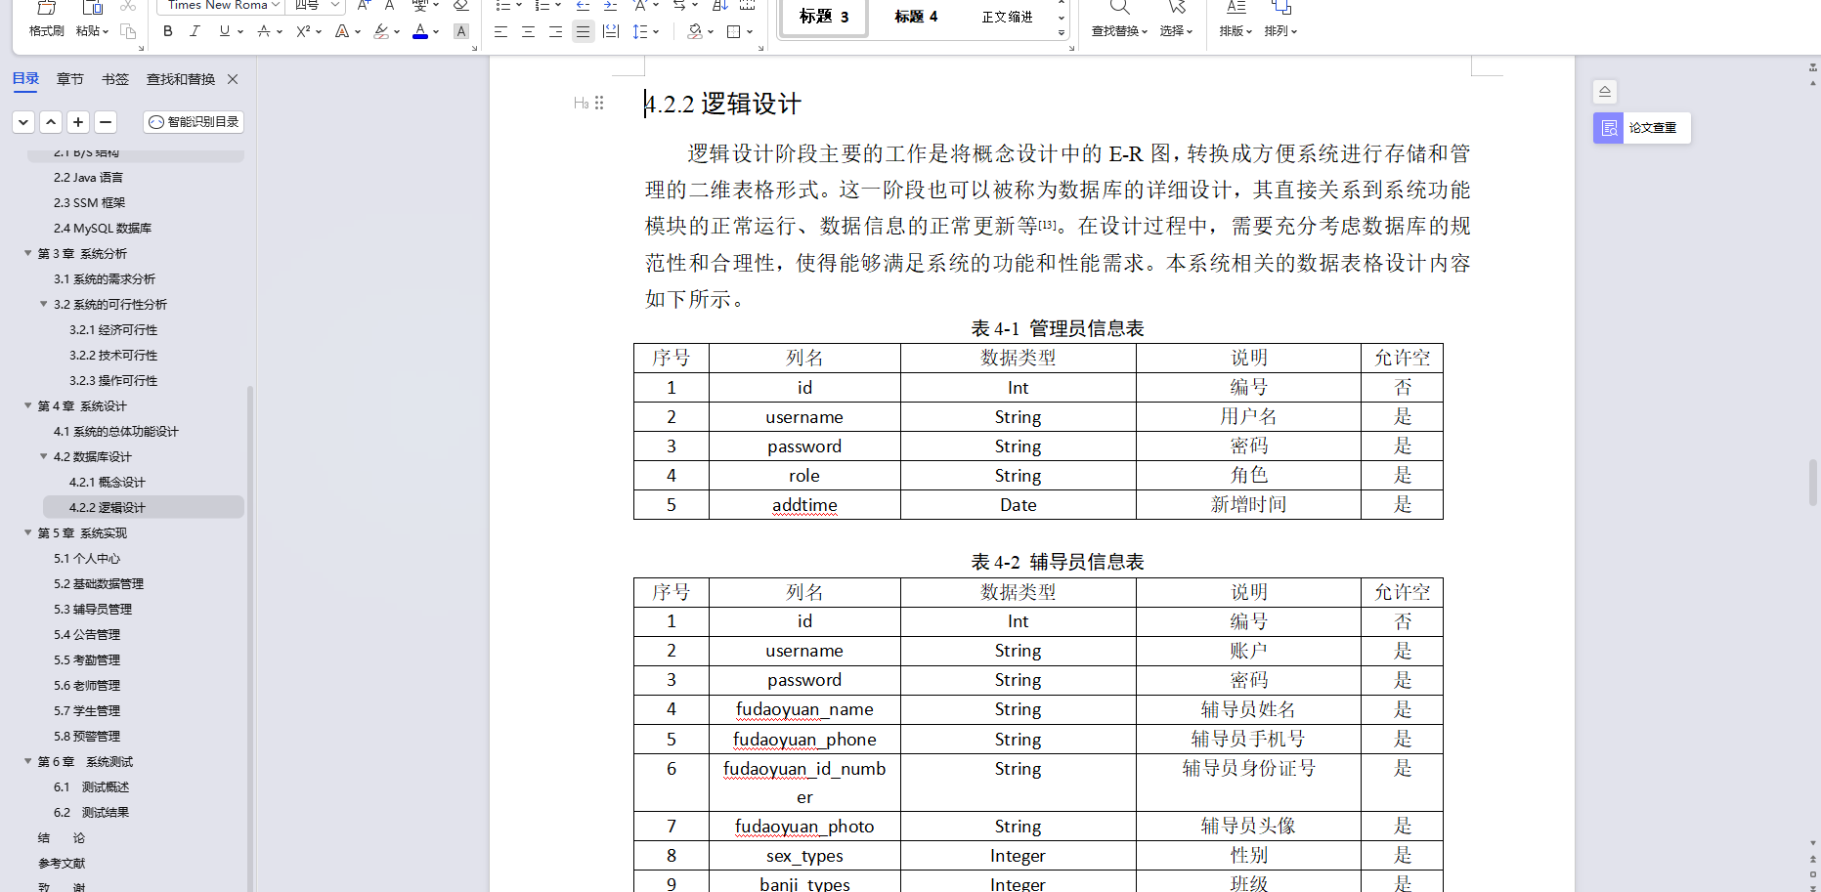Screen dimensions: 1821x892
Task: Click the document vertical scrollbar thumb
Action: point(1813,482)
